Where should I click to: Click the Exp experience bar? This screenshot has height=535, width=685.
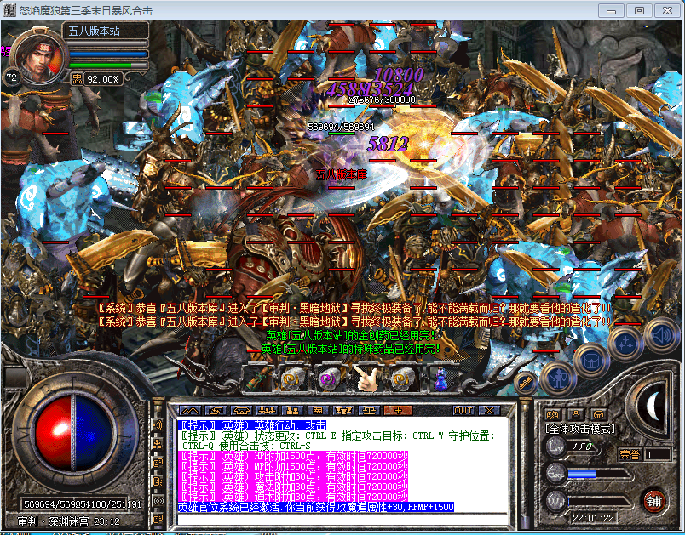599,474
